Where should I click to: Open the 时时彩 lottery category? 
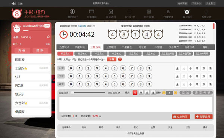coord(31,60)
